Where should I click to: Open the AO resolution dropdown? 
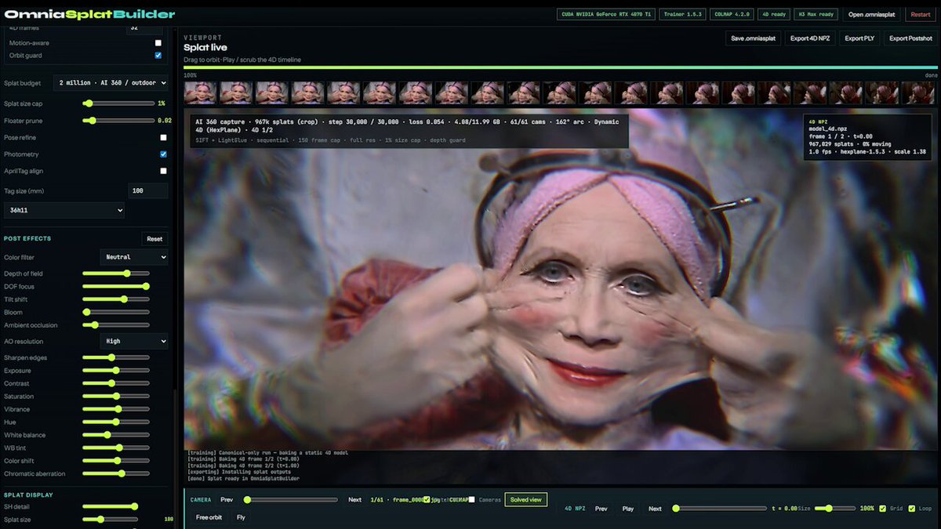(x=133, y=342)
